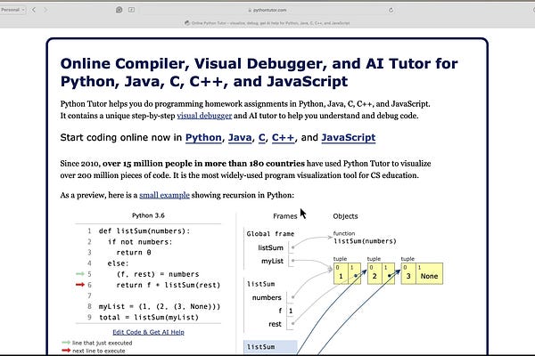Click the line that just executed legend text
Viewport: 535px width, 356px height.
pyautogui.click(x=102, y=343)
